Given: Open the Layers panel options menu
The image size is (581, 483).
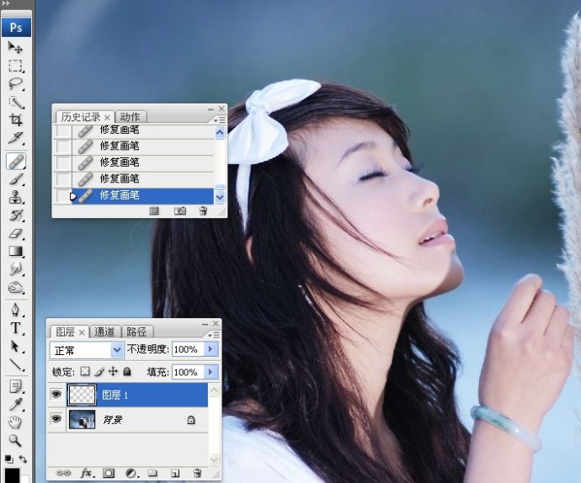Looking at the screenshot, I should point(214,334).
